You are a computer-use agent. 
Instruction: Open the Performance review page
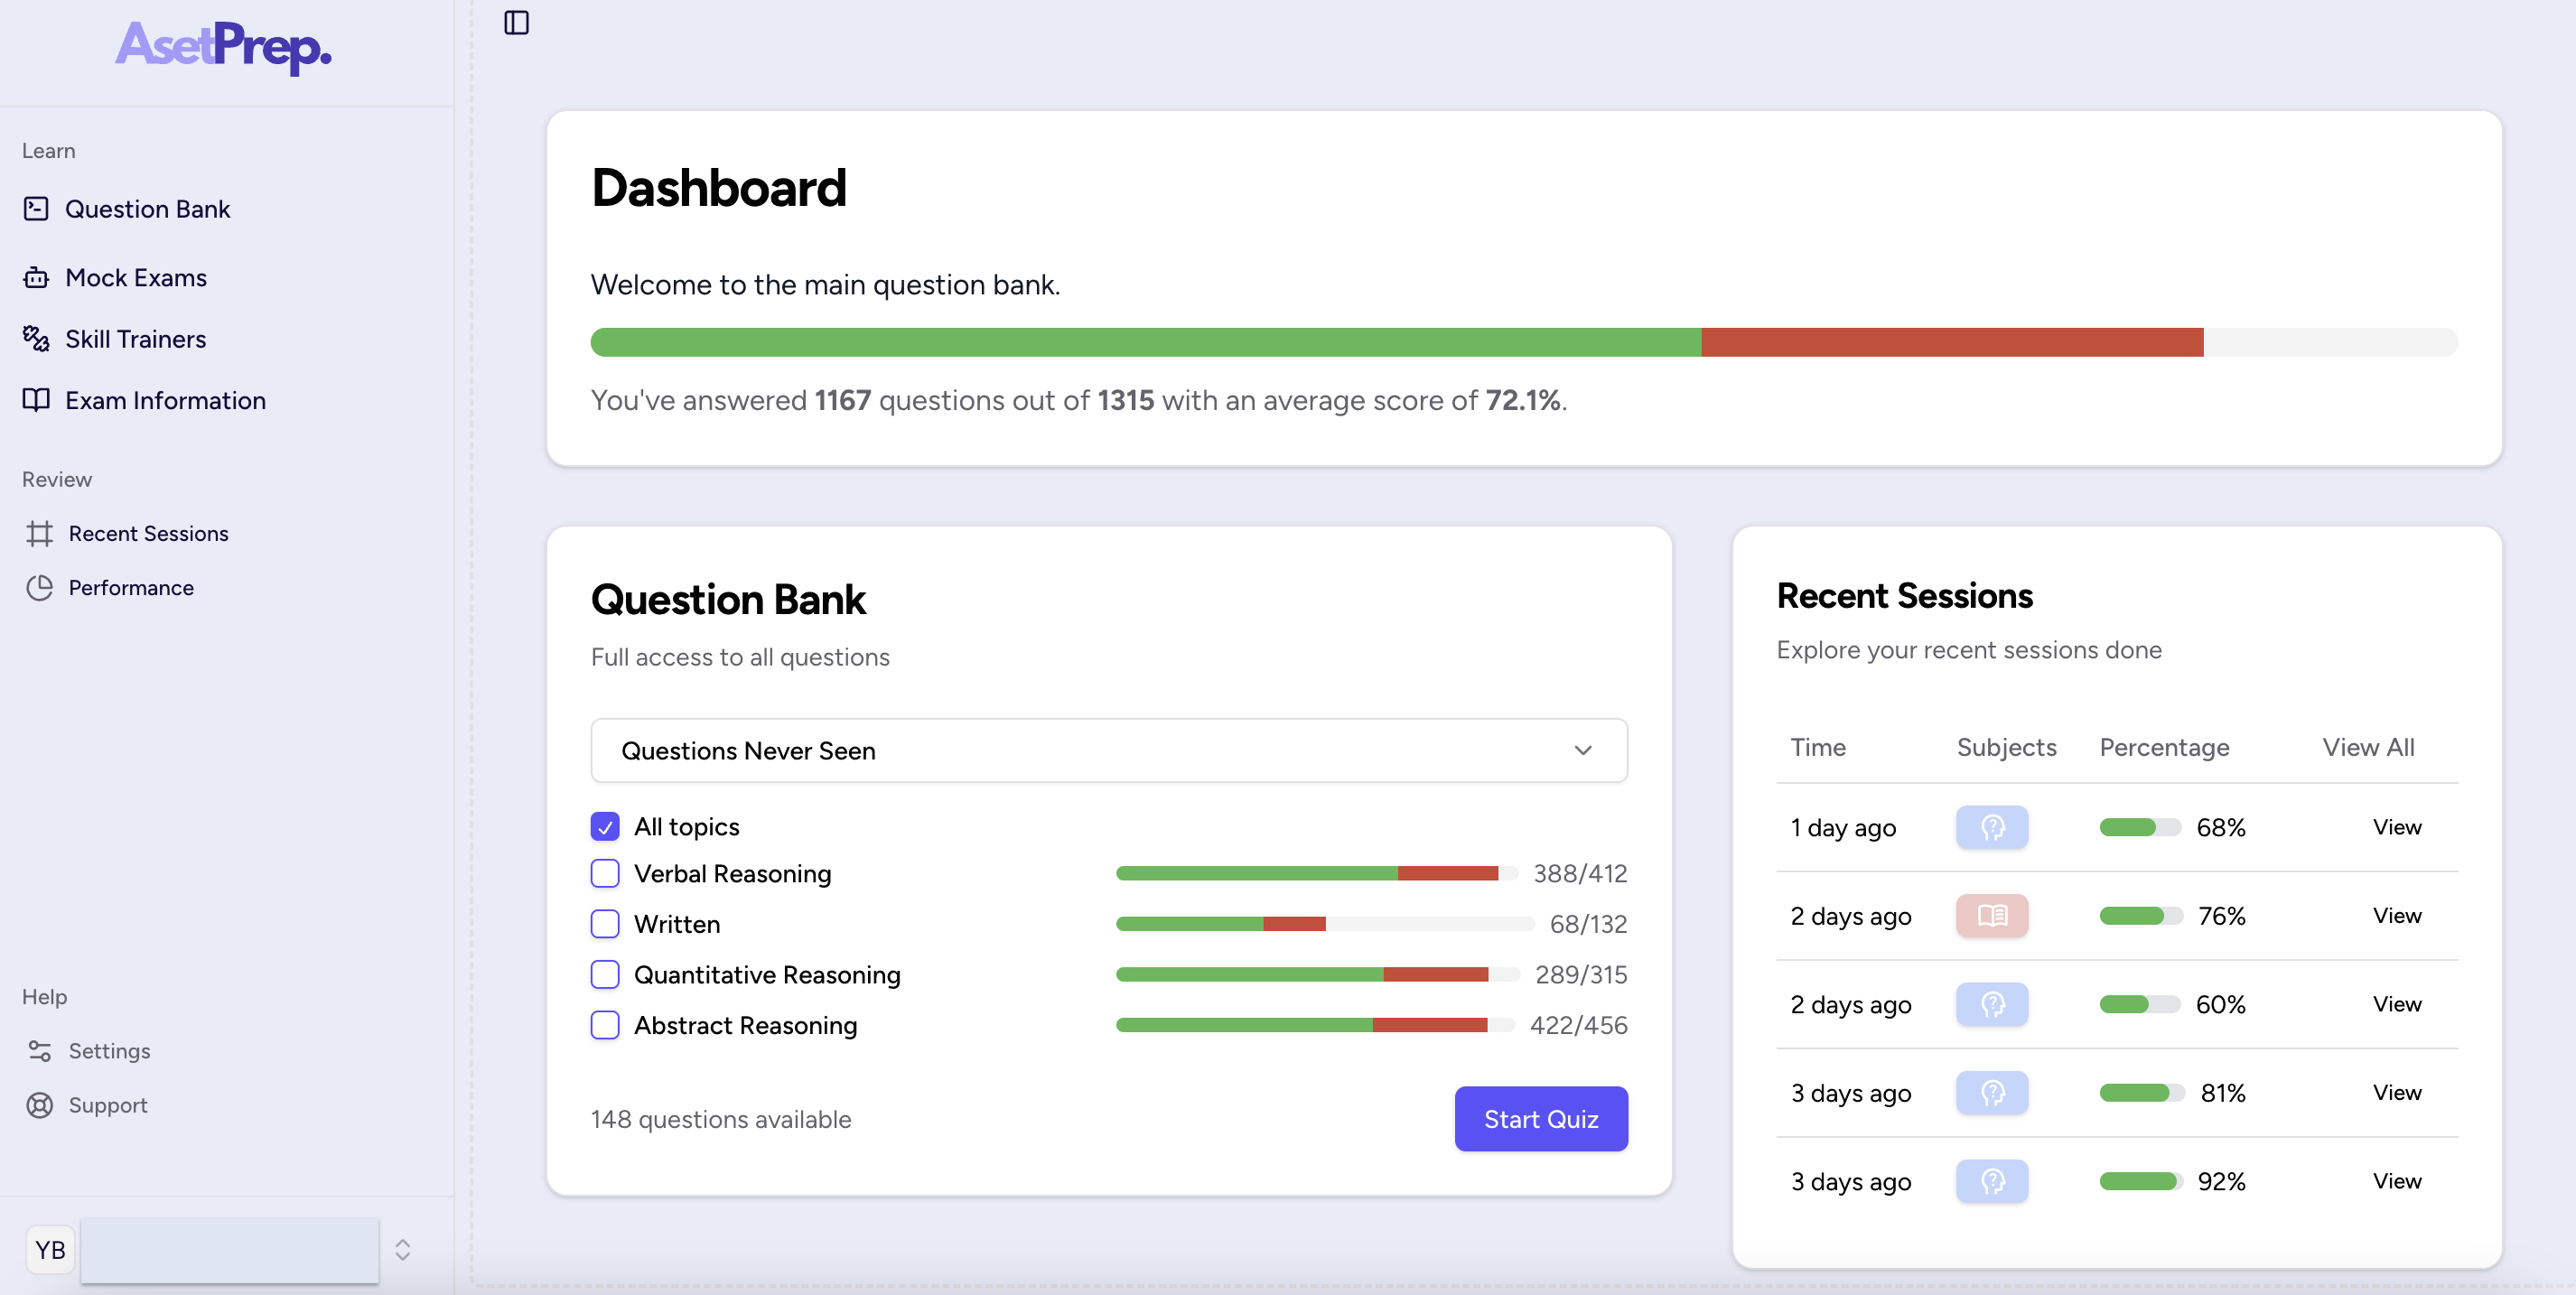[x=131, y=587]
